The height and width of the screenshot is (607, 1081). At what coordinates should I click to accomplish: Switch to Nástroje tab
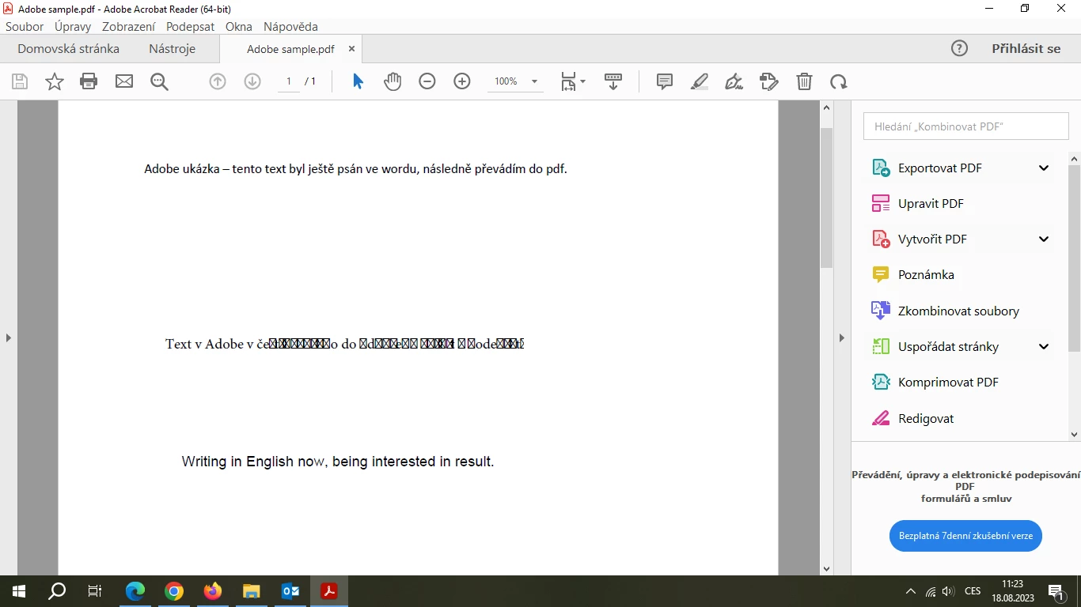coord(172,48)
